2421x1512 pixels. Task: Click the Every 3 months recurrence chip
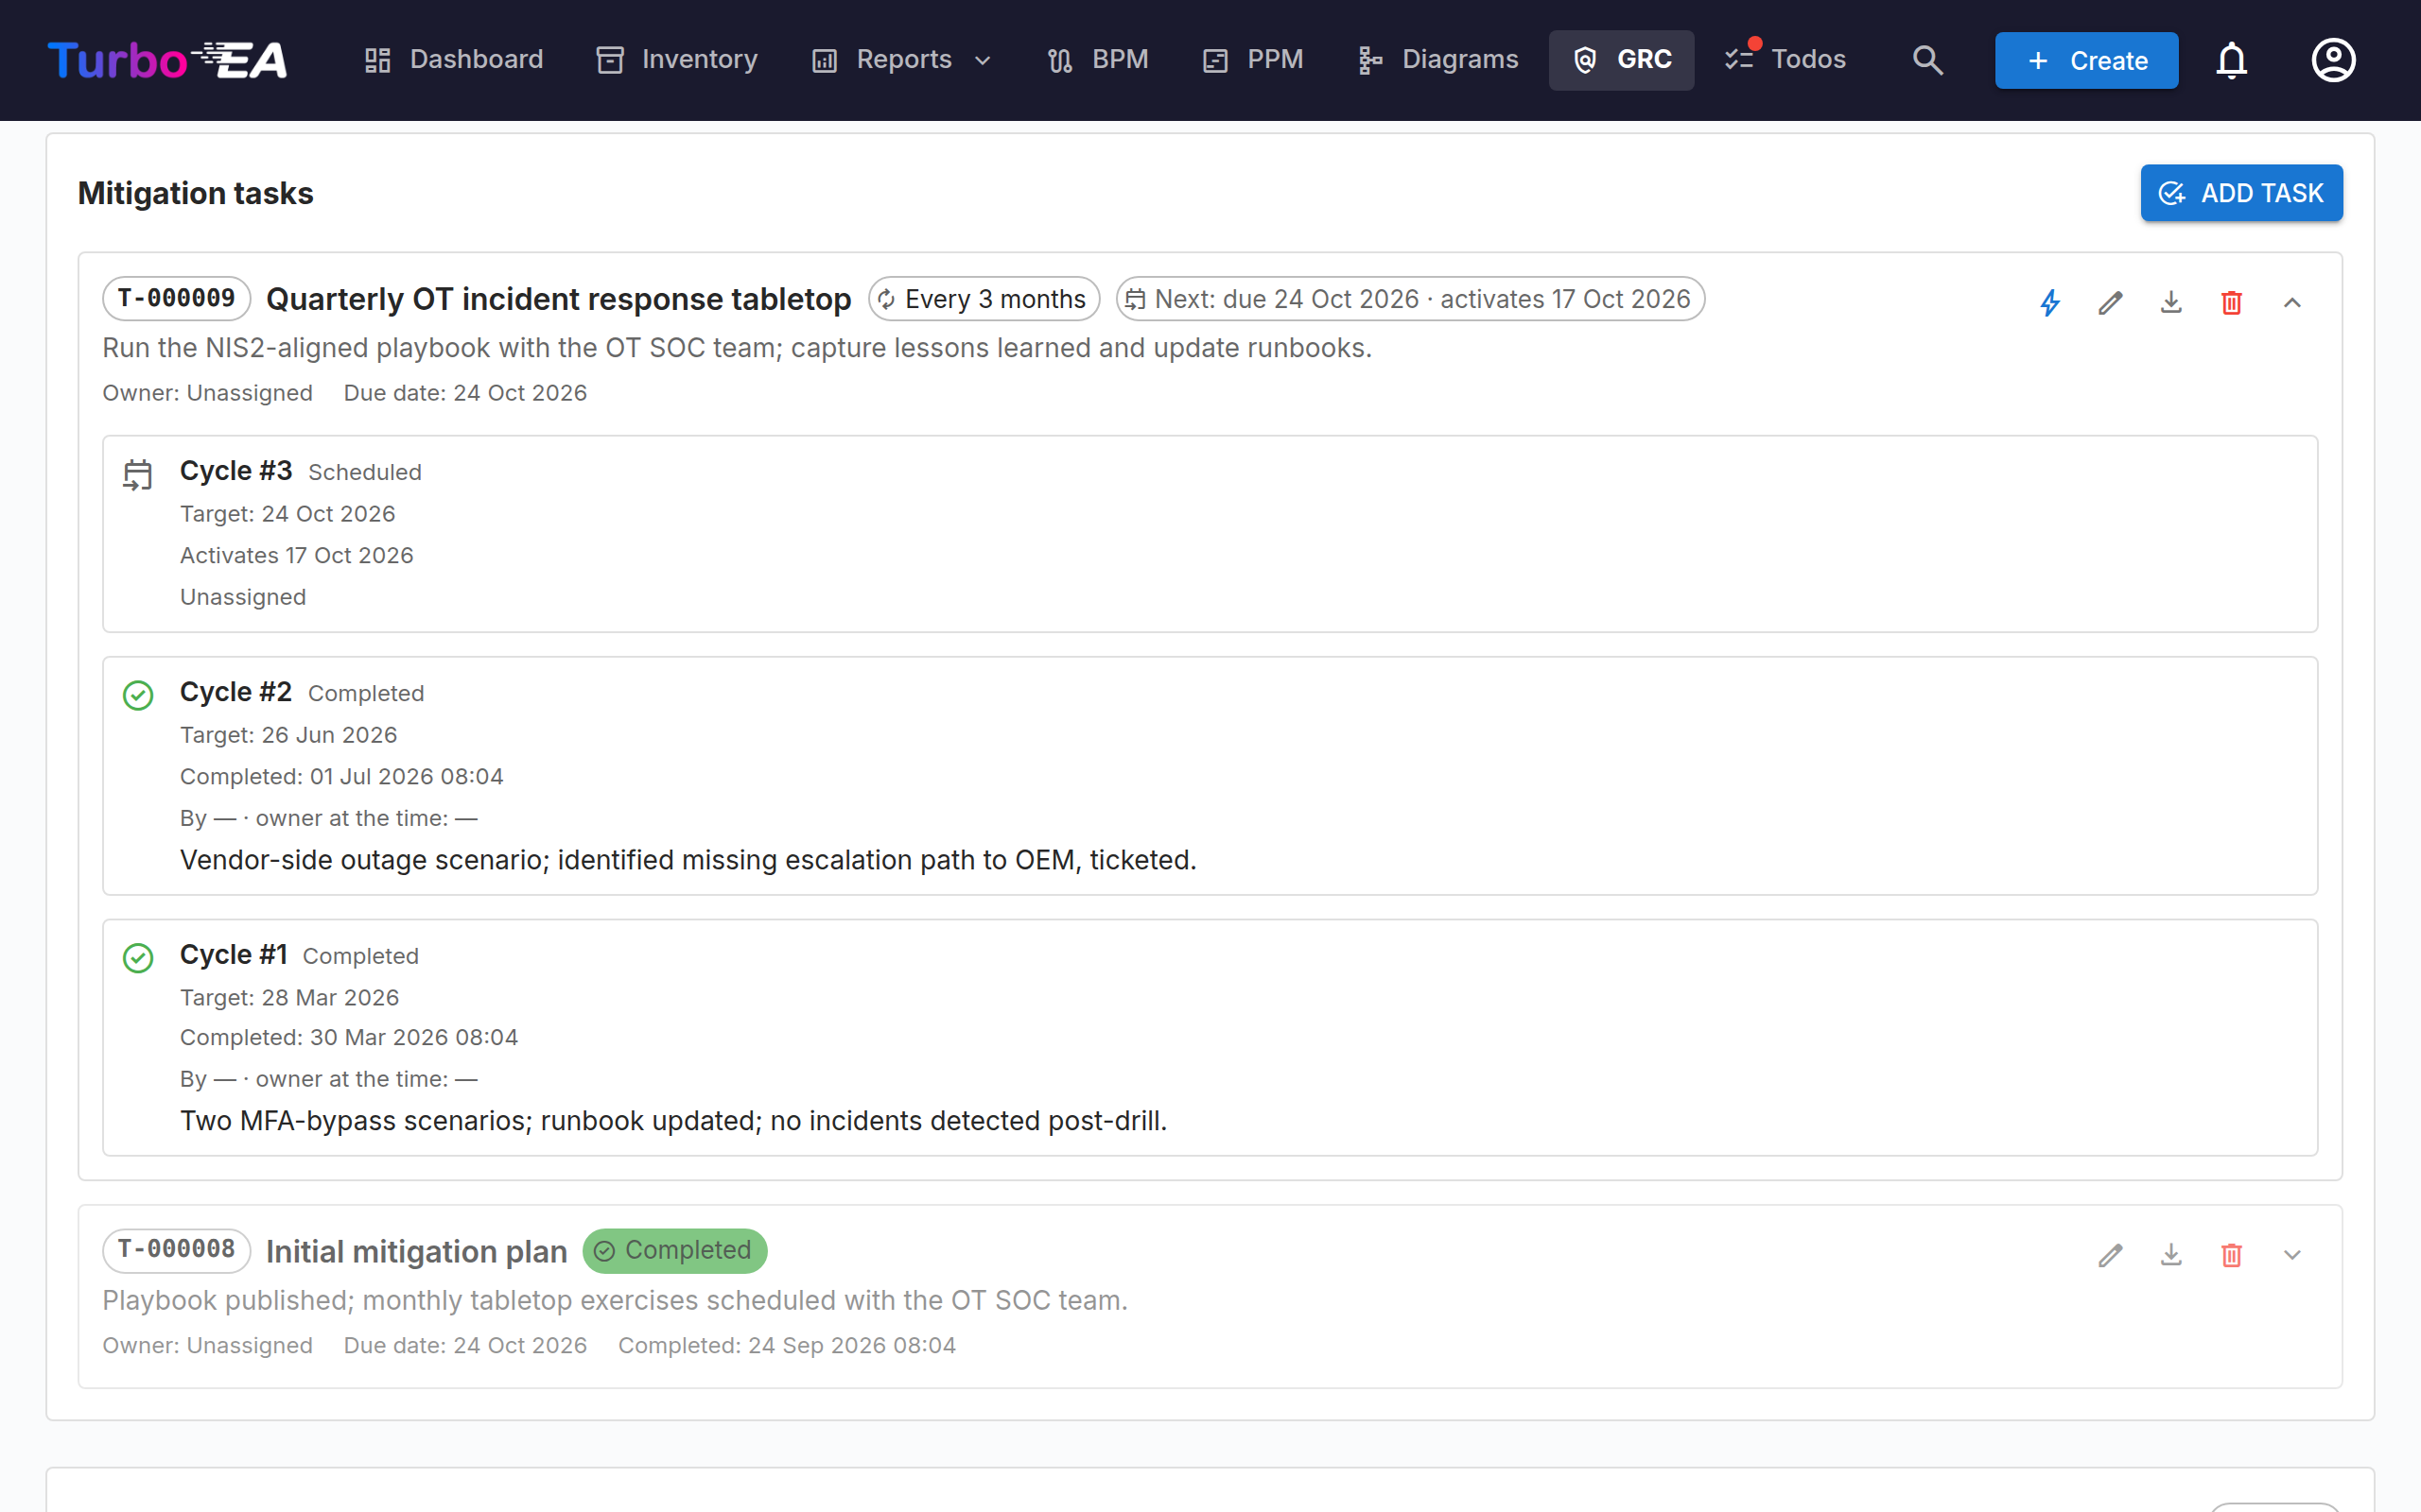(x=984, y=299)
